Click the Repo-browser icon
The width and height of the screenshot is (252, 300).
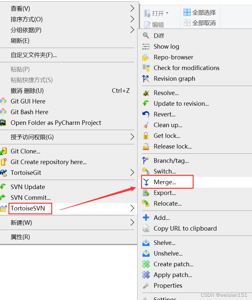click(146, 57)
